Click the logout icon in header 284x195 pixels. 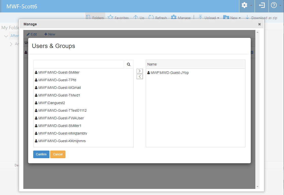coord(262,5)
